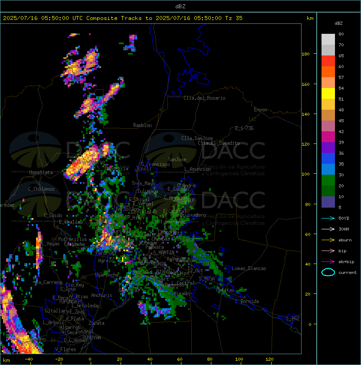
Task: Click the cyan 50YD arrow in legend
Action: [x=328, y=218]
